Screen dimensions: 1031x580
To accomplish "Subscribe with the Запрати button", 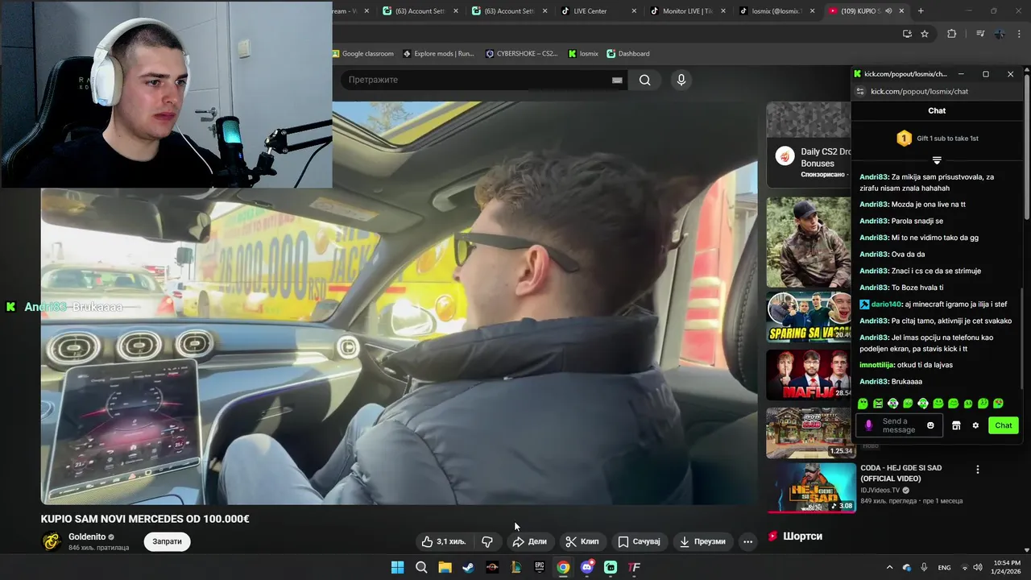I will point(168,541).
